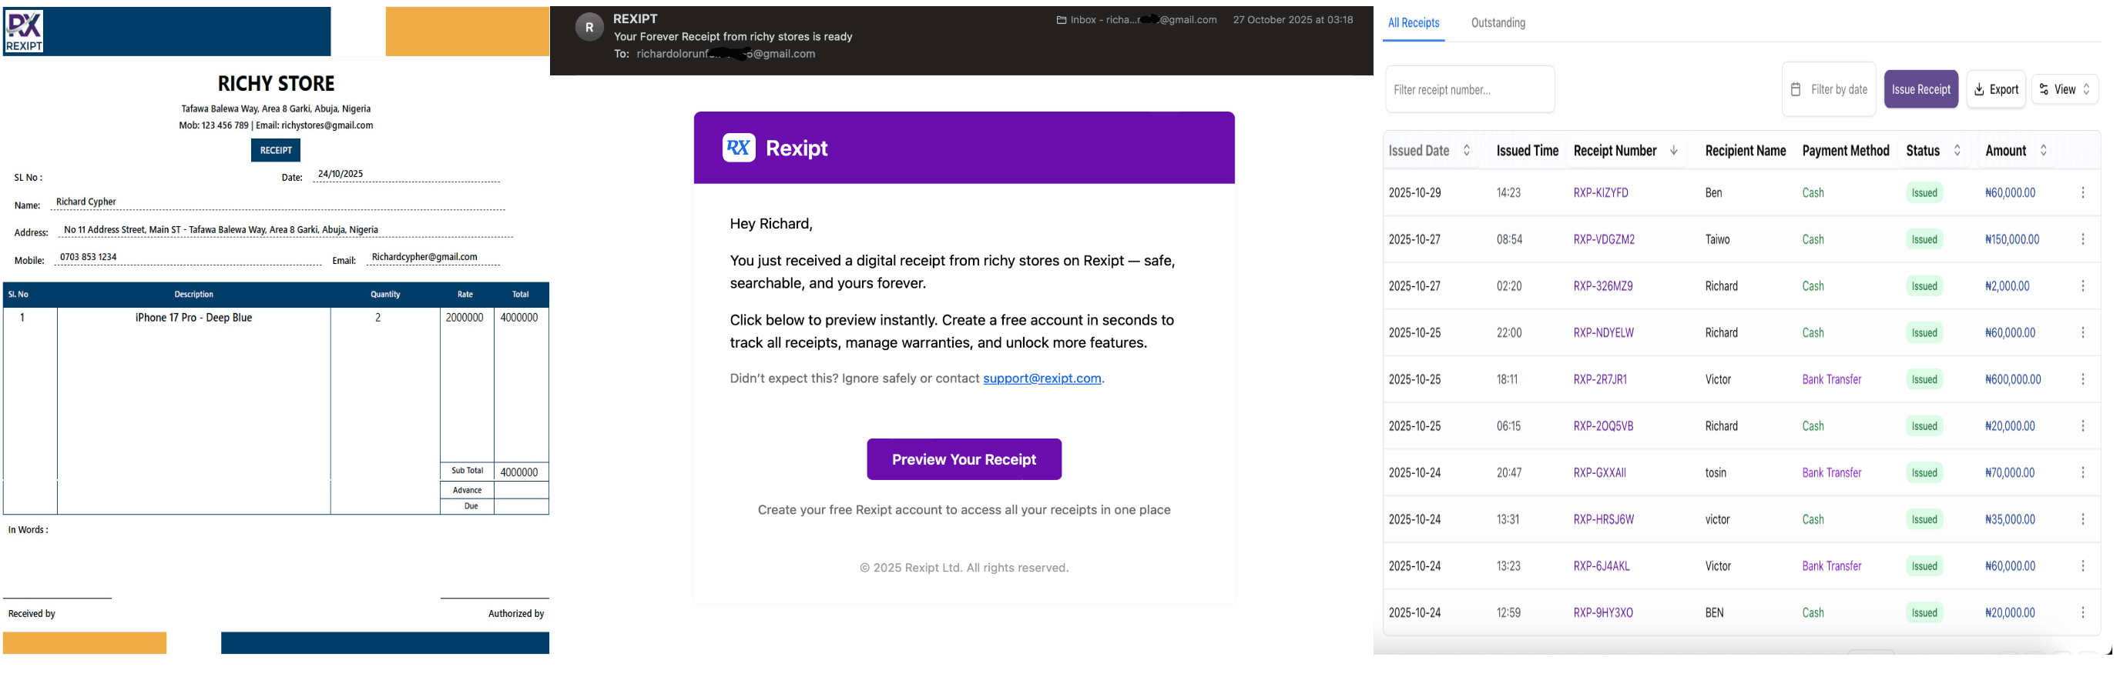Click the blue RECEIPT label on document
The height and width of the screenshot is (677, 2120).
pos(276,150)
